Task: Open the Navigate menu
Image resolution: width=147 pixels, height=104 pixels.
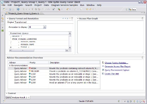Action: tap(19, 5)
